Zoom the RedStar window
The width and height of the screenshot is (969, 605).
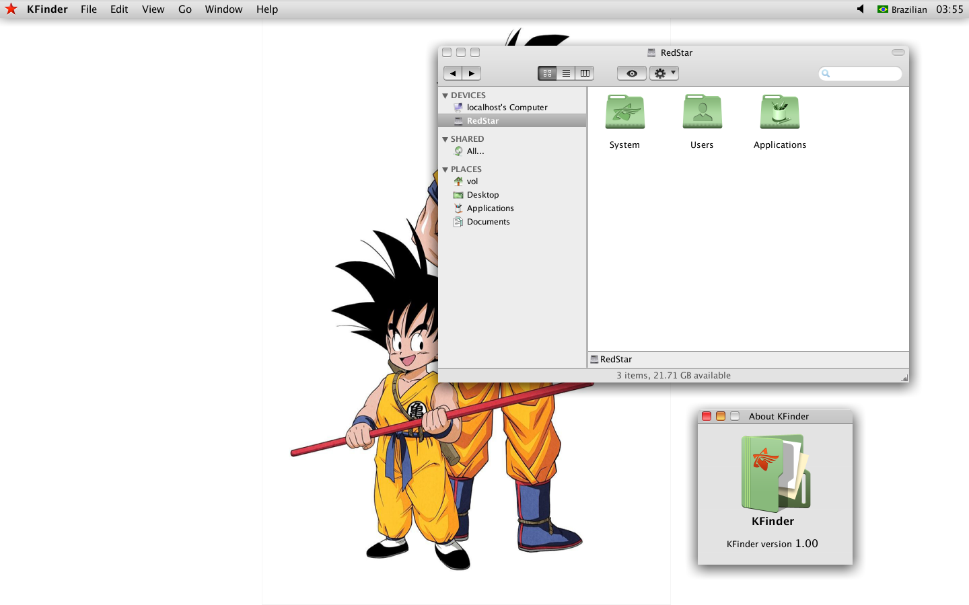pyautogui.click(x=475, y=52)
